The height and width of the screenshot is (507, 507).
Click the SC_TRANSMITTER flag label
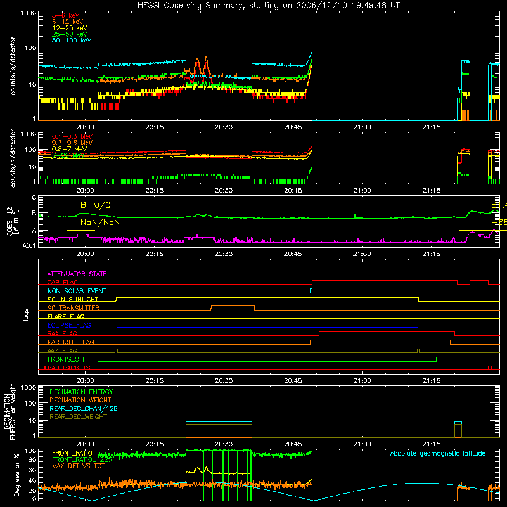74,308
